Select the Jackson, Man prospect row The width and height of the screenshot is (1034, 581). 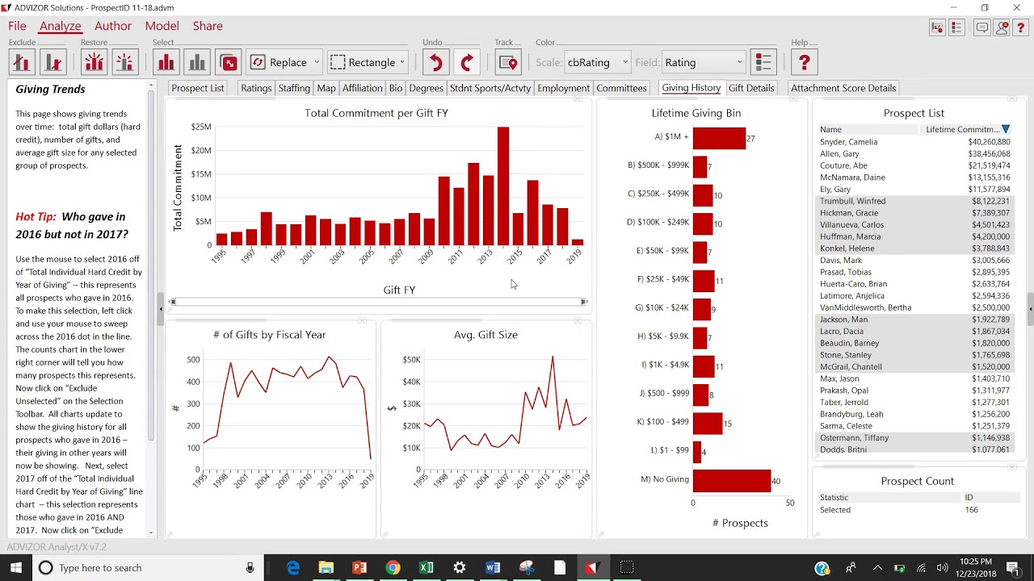915,320
